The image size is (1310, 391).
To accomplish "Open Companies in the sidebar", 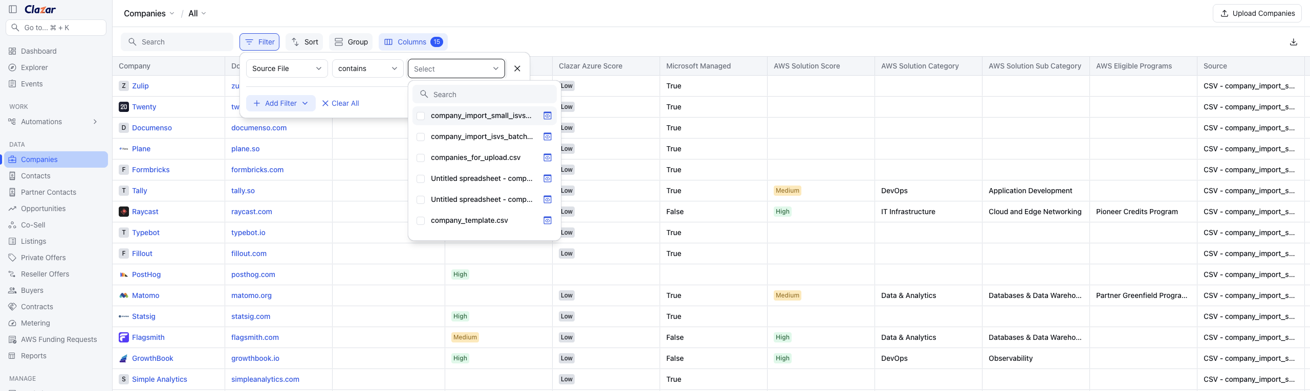I will (x=56, y=159).
